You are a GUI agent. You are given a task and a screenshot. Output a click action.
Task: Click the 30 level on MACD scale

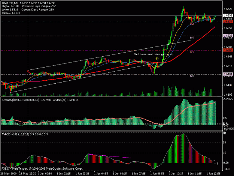tap(225, 143)
